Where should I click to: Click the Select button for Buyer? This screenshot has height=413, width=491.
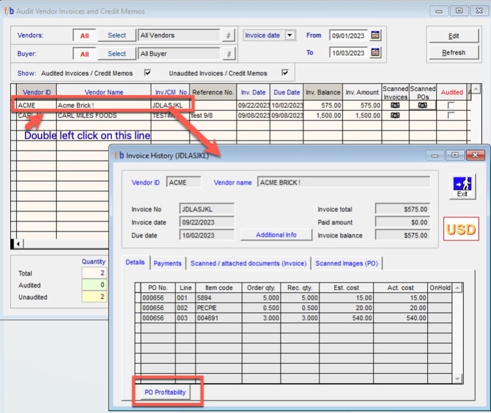[117, 54]
